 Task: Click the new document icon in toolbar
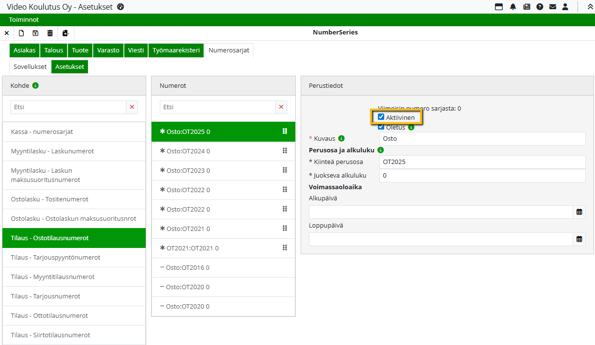(21, 33)
